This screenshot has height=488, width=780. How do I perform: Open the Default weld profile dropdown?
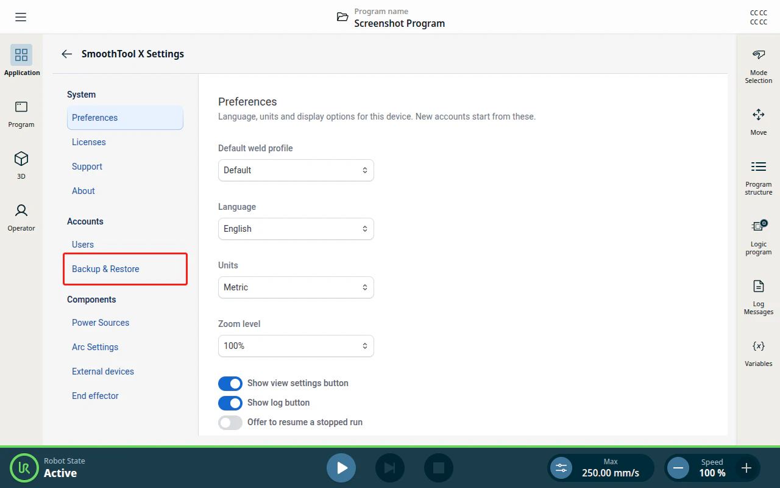(296, 170)
